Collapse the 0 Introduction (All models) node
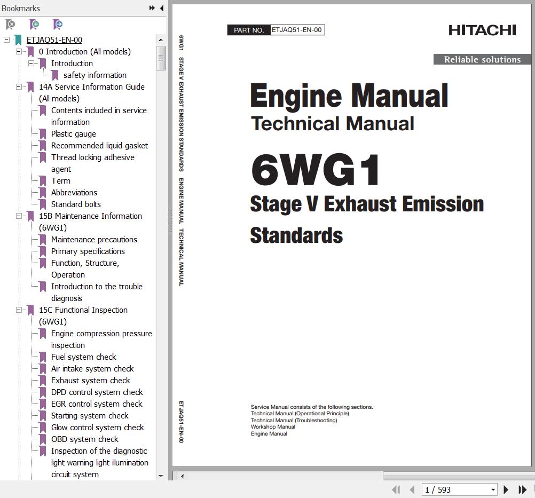The height and width of the screenshot is (498, 535). pos(19,52)
